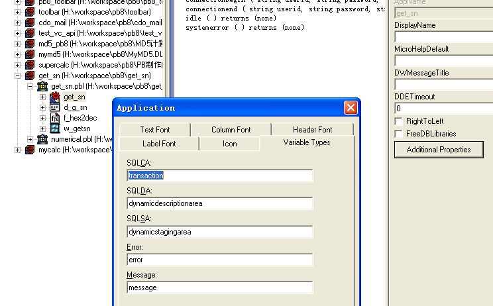Click the mymd5 target icon
493x306 pixels.
30,54
